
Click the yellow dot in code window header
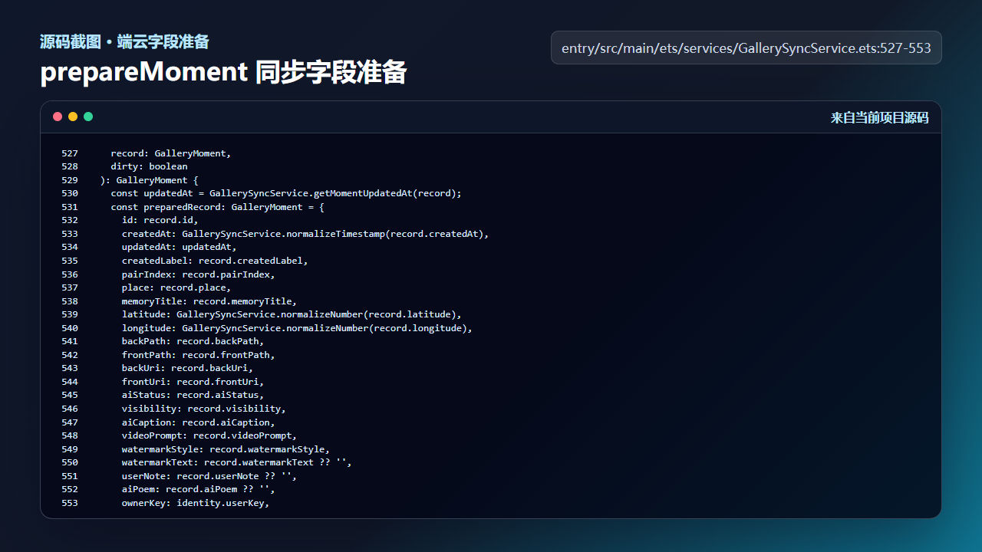(73, 117)
